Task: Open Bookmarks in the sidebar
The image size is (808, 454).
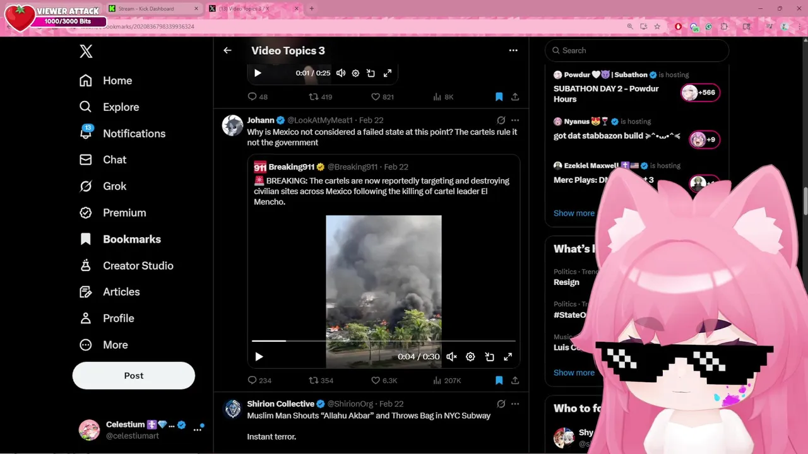Action: coord(120,240)
